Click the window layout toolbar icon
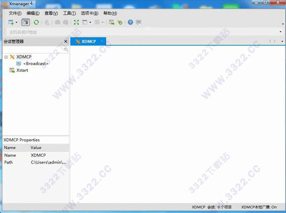Screen dimensions: 286x213 click(x=85, y=22)
